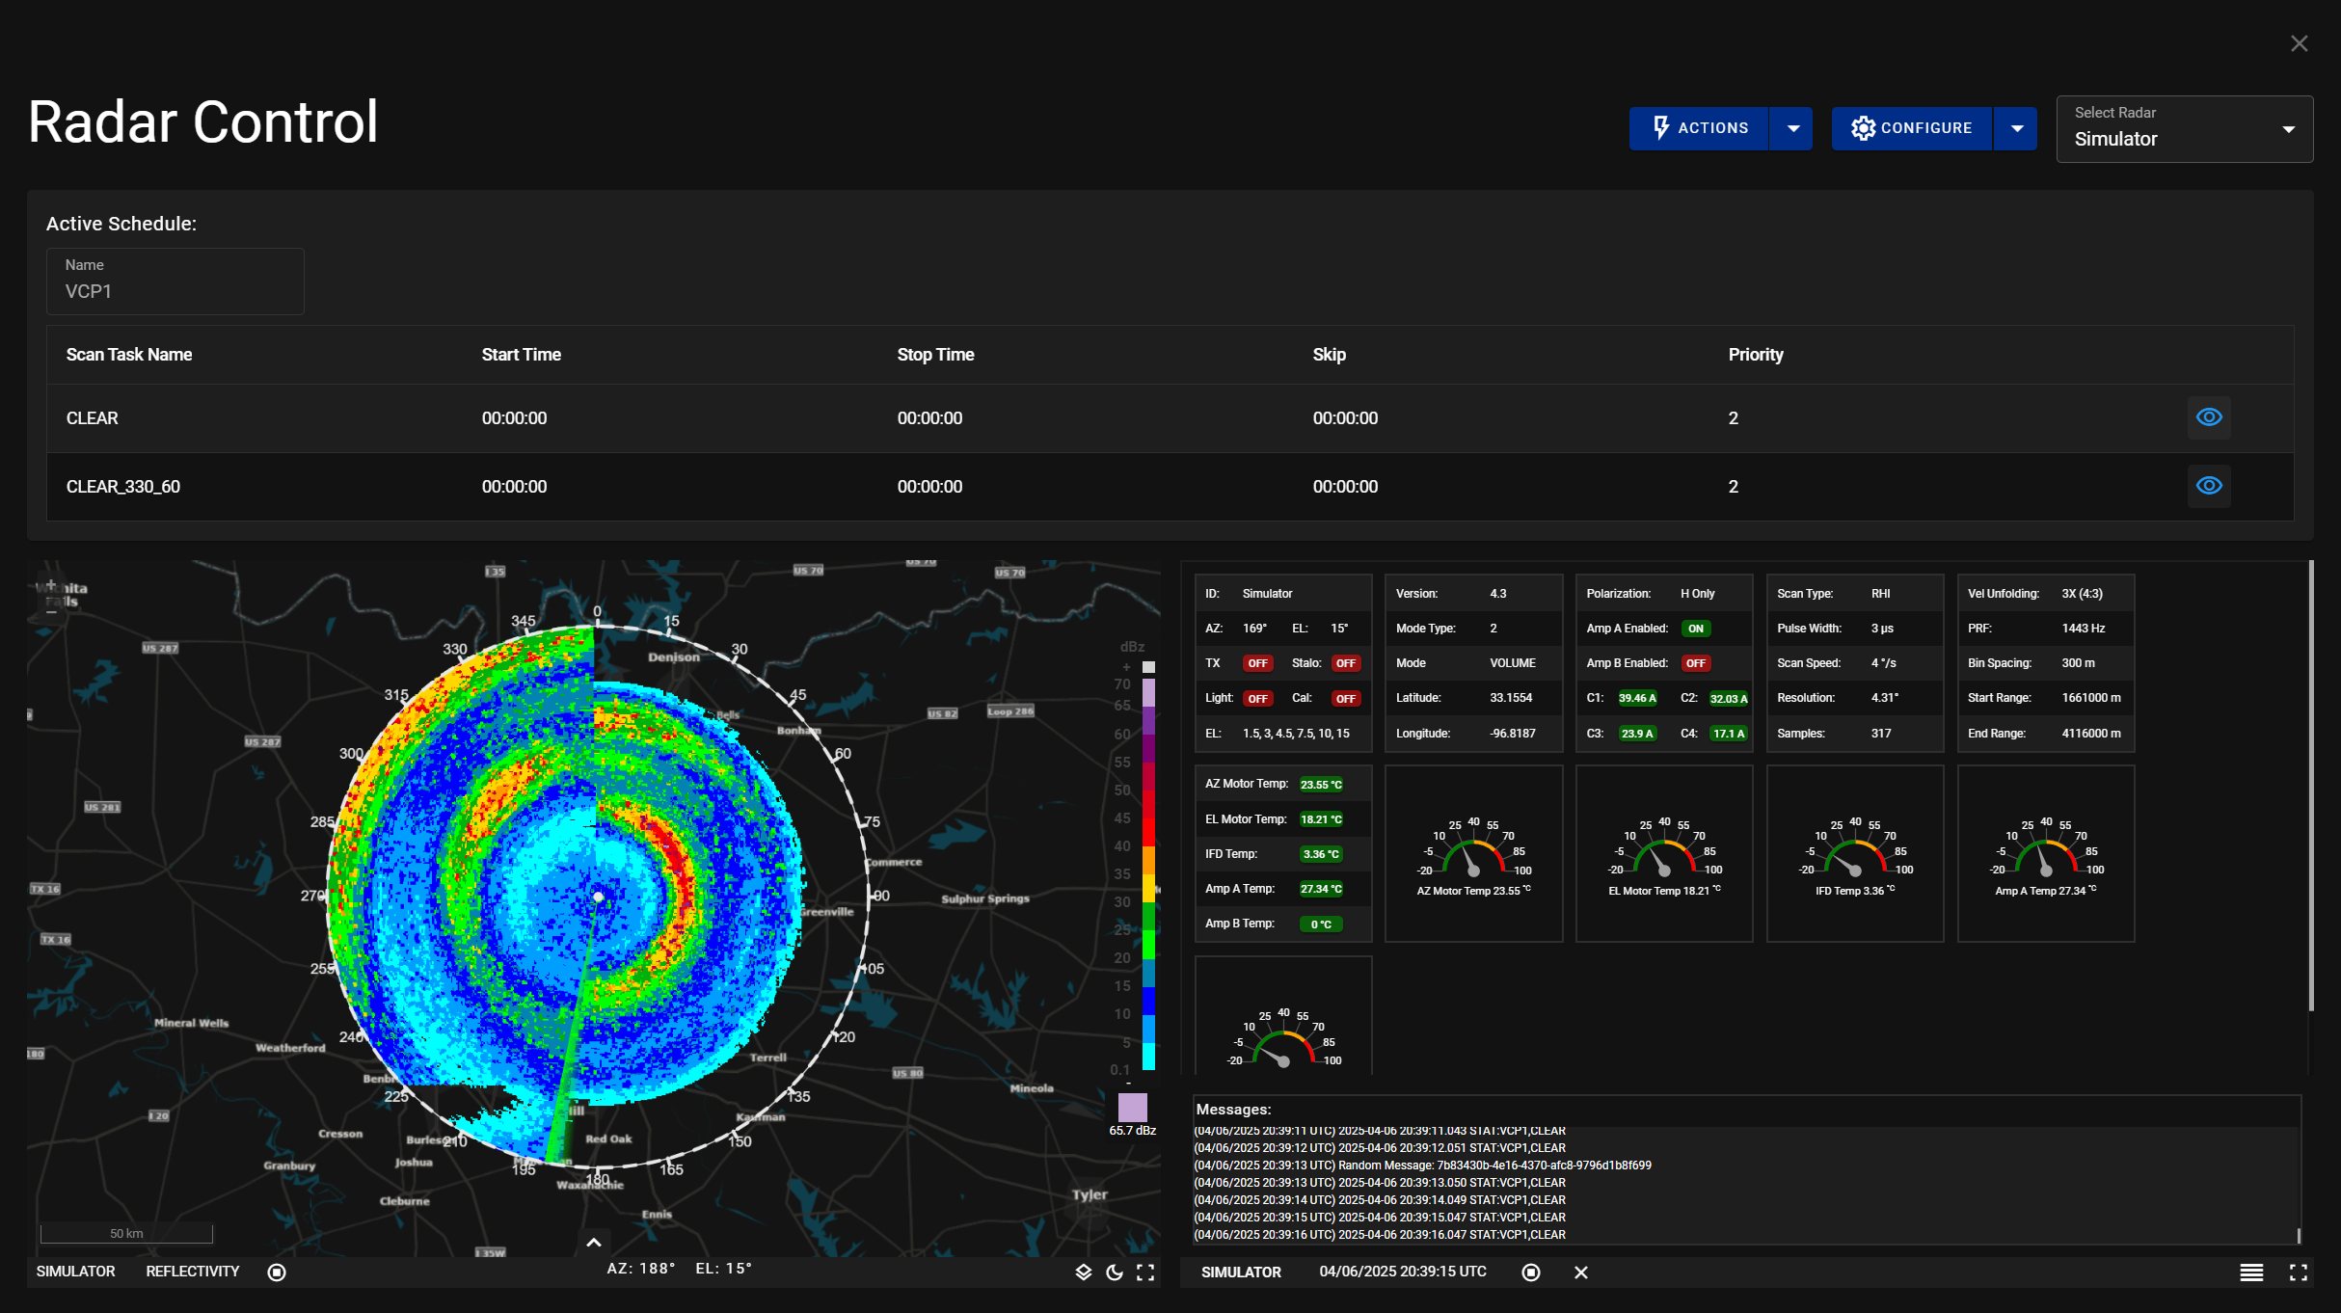Open the map layers icon

[x=1084, y=1272]
